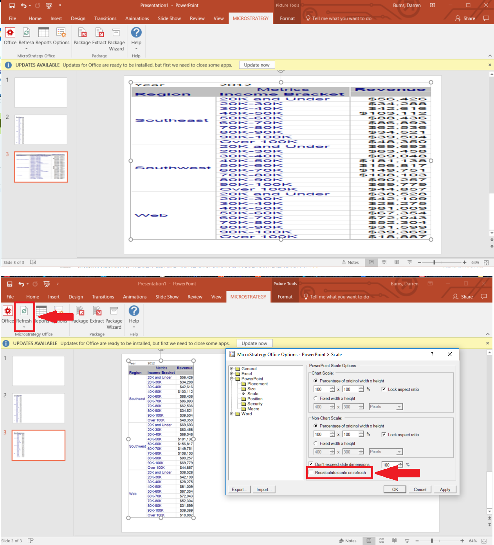Image resolution: width=494 pixels, height=545 pixels.
Task: Expand the Excel tree node
Action: tap(231, 373)
